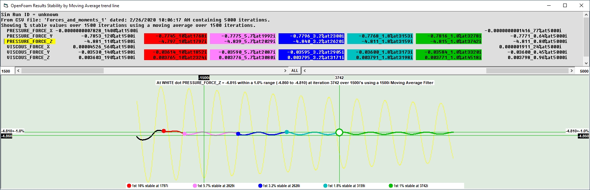Click cyan cell -0.7768_1.8%at3153i
The height and width of the screenshot is (190, 590).
point(380,36)
